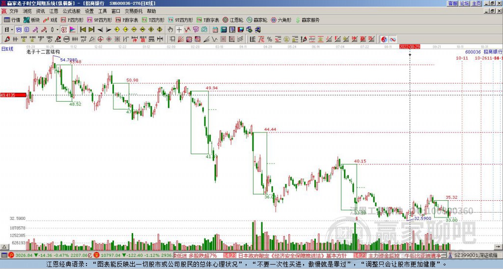Screen dimensions: 503x269
Task: Select the Gann fan lines tool
Action: point(180,39)
